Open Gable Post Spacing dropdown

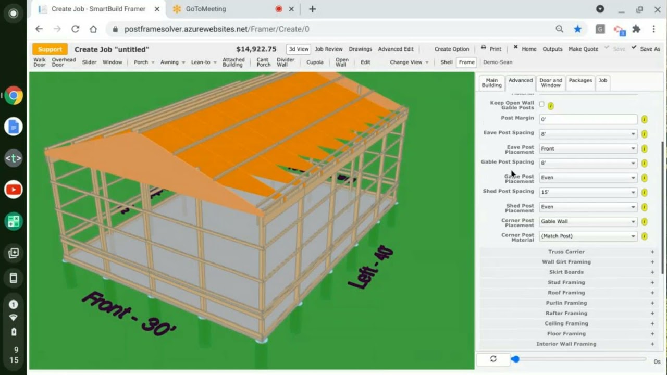point(588,163)
